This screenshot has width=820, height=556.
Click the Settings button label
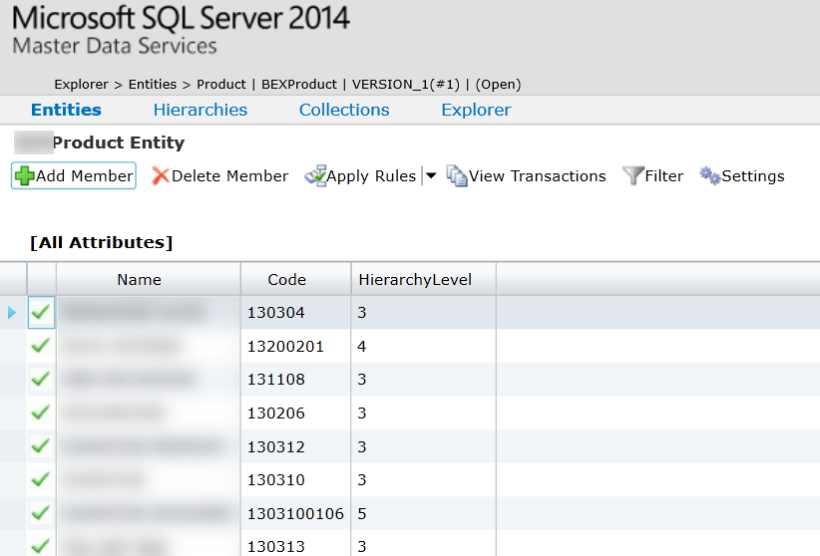(753, 176)
